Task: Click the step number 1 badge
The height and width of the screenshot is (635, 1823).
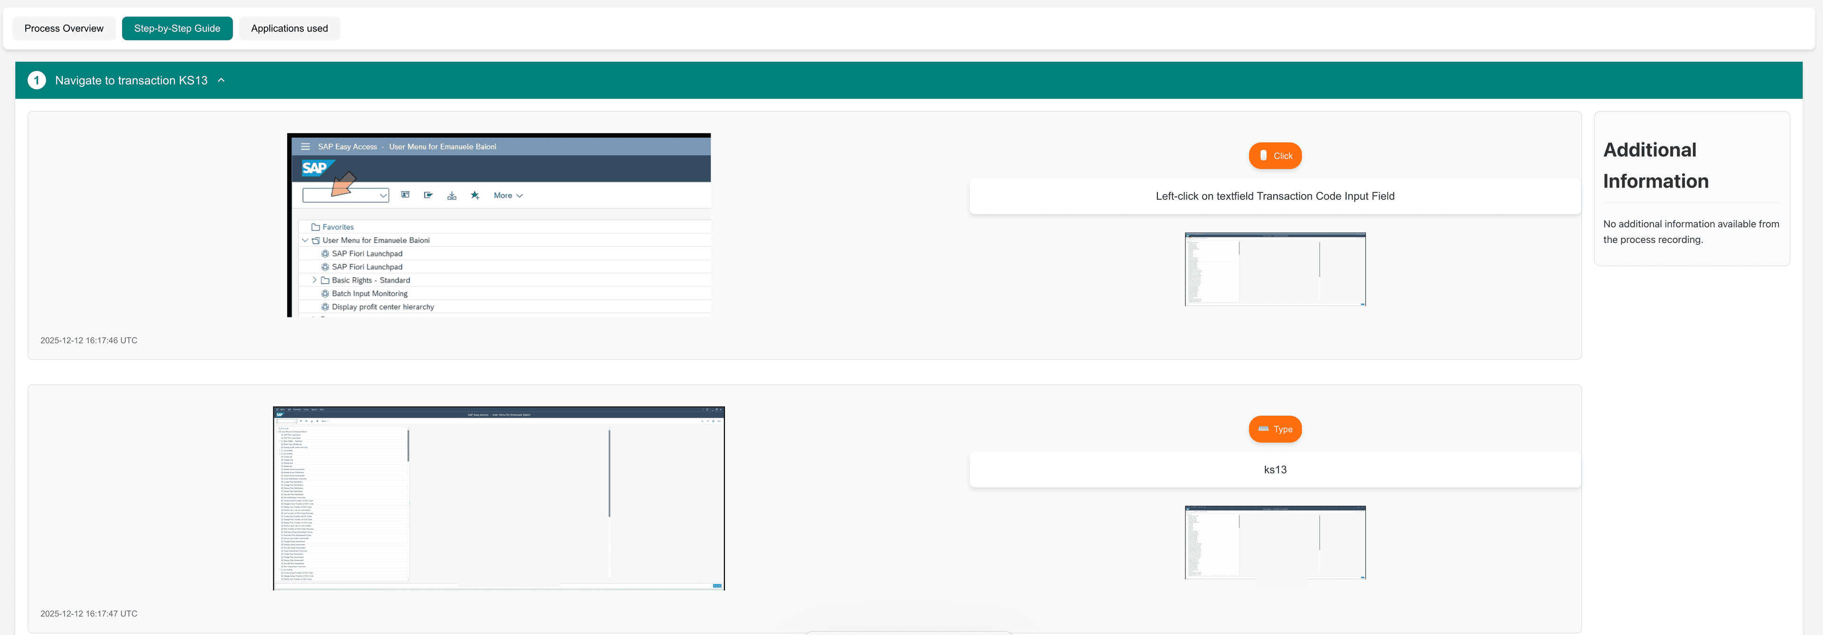Action: [x=37, y=81]
